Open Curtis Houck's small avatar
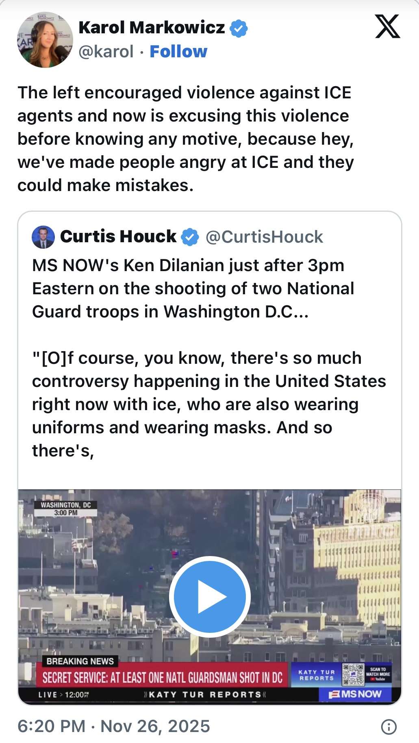Screen dimensions: 419x743 coord(43,237)
